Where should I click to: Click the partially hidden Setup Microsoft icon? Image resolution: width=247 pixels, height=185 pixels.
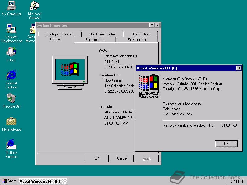point(31,33)
